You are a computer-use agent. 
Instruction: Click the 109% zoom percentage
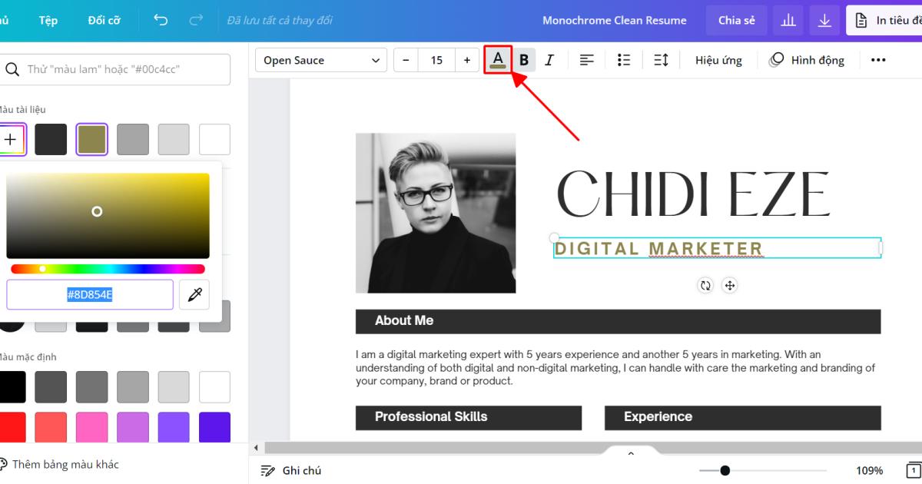(869, 470)
